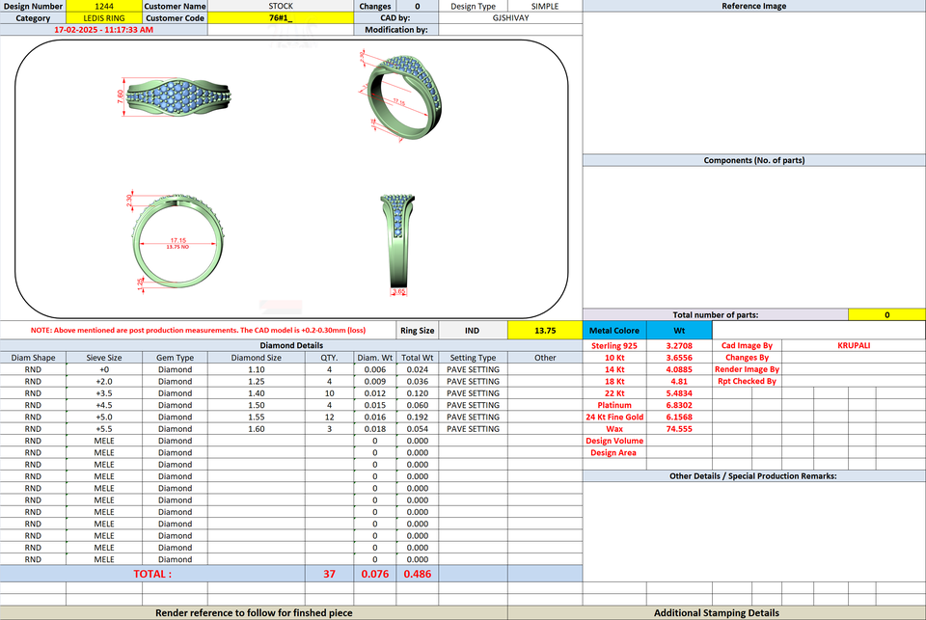Select the Cad Image By name KRUPALI

point(854,345)
